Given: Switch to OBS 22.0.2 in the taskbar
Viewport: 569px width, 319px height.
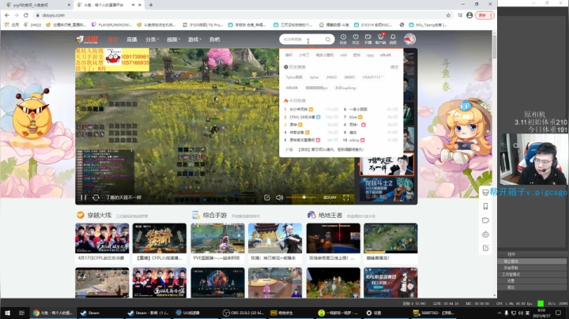Looking at the screenshot, I should tap(243, 313).
